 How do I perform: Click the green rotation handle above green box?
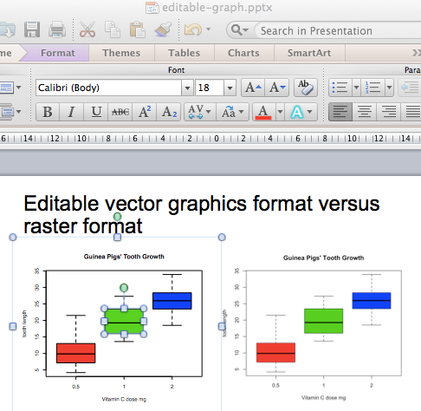(124, 288)
